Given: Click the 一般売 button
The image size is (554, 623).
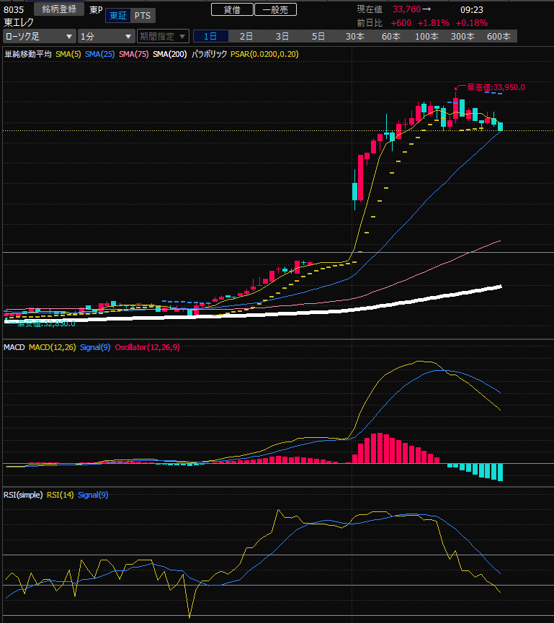Looking at the screenshot, I should (x=275, y=9).
